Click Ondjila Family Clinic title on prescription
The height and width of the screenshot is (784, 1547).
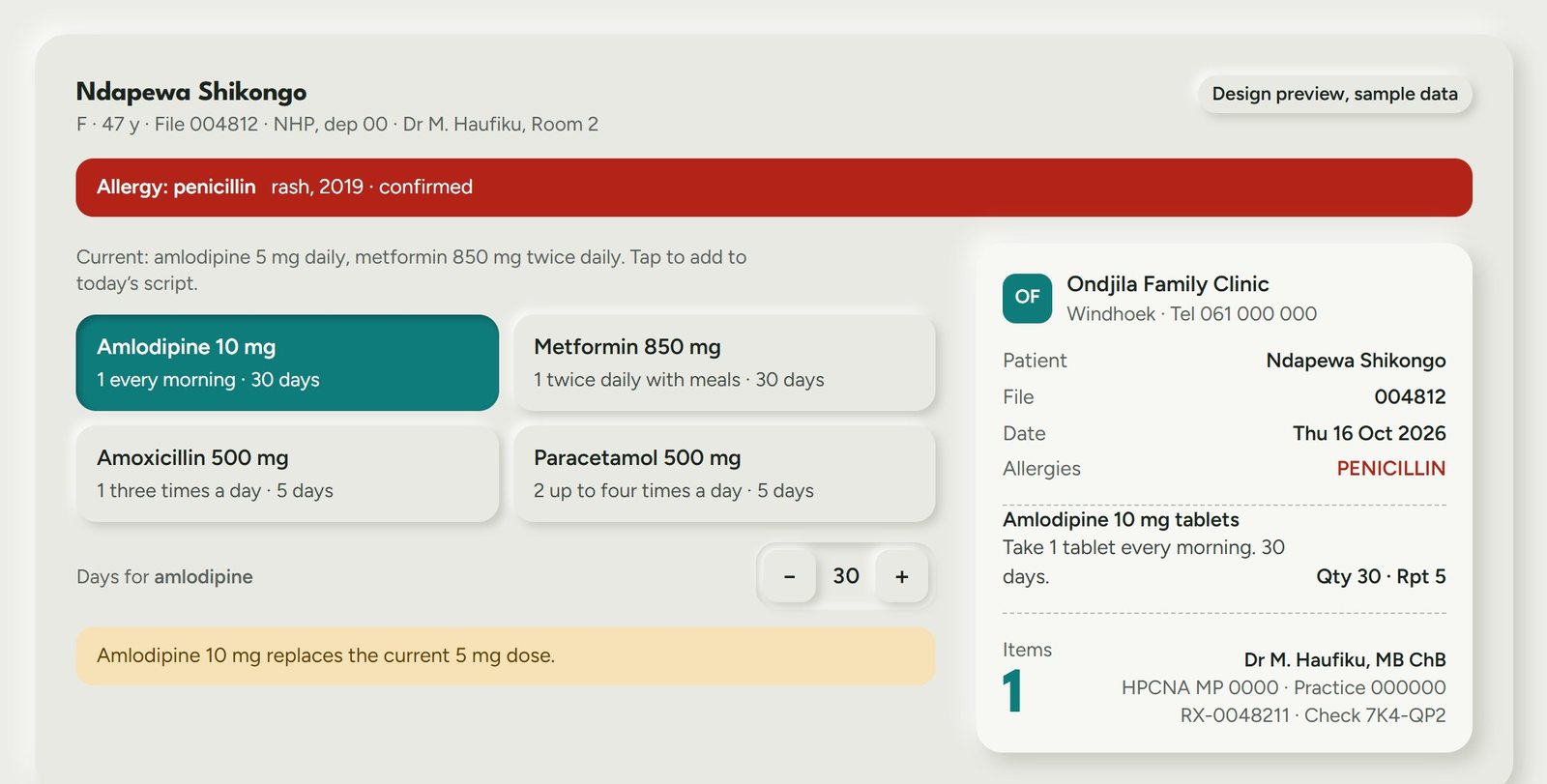(1168, 284)
